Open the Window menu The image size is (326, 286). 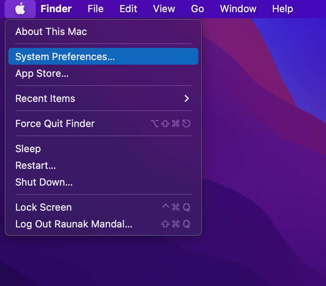pos(238,9)
